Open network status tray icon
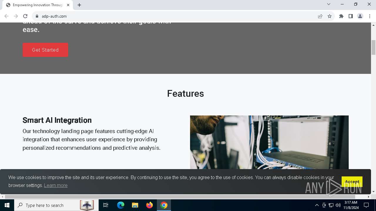This screenshot has height=211, width=376. (x=331, y=205)
